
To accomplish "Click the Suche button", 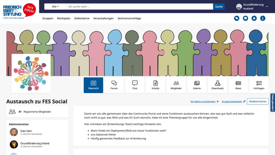I will click(219, 6).
